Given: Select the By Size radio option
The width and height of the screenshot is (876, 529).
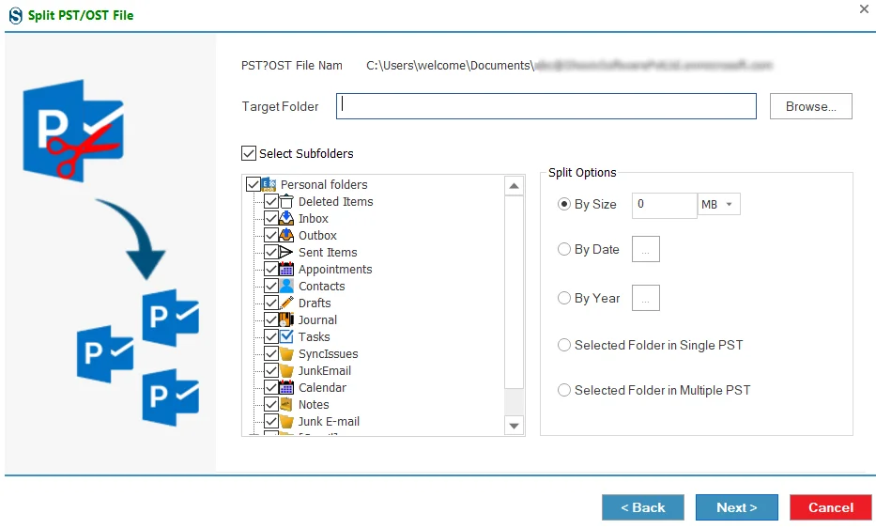Looking at the screenshot, I should (x=564, y=204).
